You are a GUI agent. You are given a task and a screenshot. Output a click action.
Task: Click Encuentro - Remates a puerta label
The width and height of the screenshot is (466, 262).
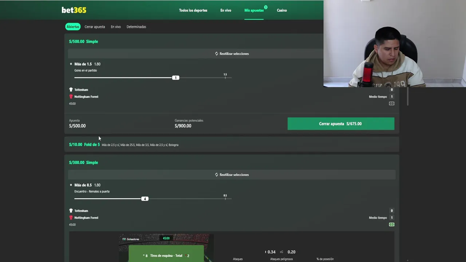[92, 191]
